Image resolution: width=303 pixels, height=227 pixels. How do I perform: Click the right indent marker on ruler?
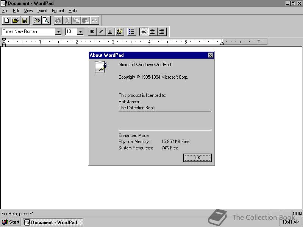[x=222, y=43]
